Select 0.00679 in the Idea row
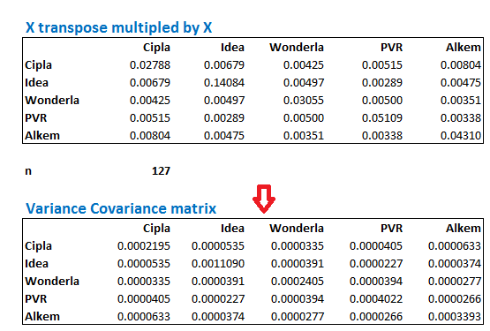490x331 pixels. [150, 83]
